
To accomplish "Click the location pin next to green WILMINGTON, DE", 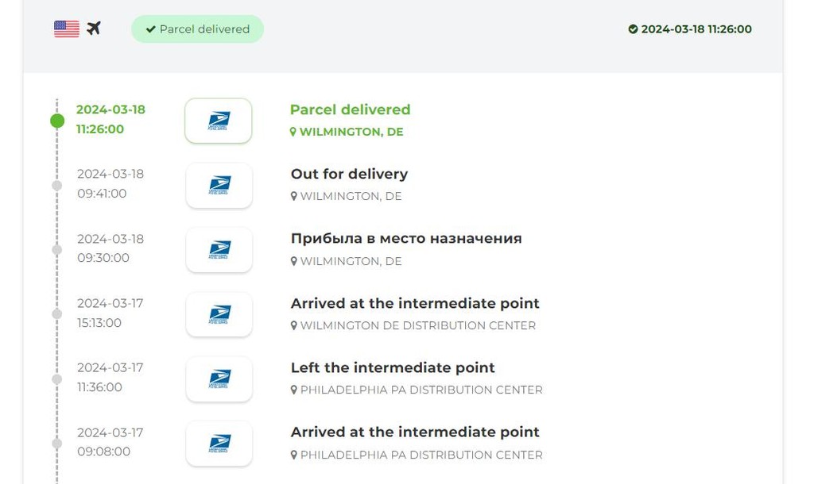I will 293,133.
